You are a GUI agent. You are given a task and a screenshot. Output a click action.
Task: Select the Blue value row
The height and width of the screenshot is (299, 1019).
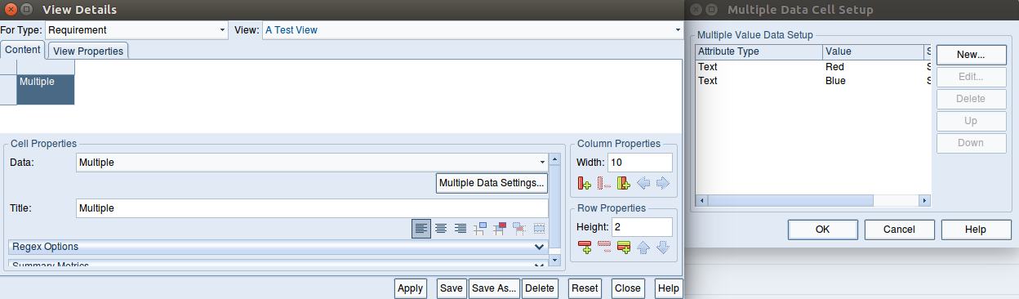813,81
